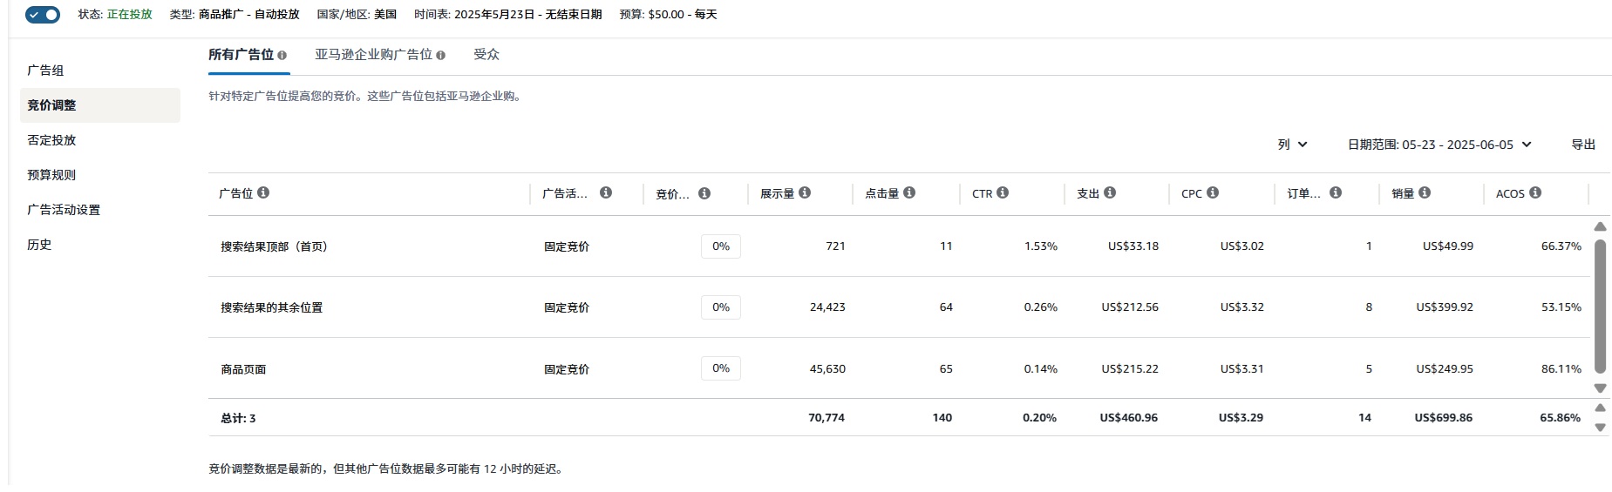Click the scroll-down arrow below table scrollbar

[x=1600, y=388]
